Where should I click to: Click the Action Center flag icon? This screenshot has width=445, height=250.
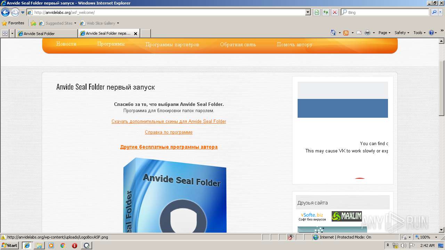pyautogui.click(x=412, y=245)
